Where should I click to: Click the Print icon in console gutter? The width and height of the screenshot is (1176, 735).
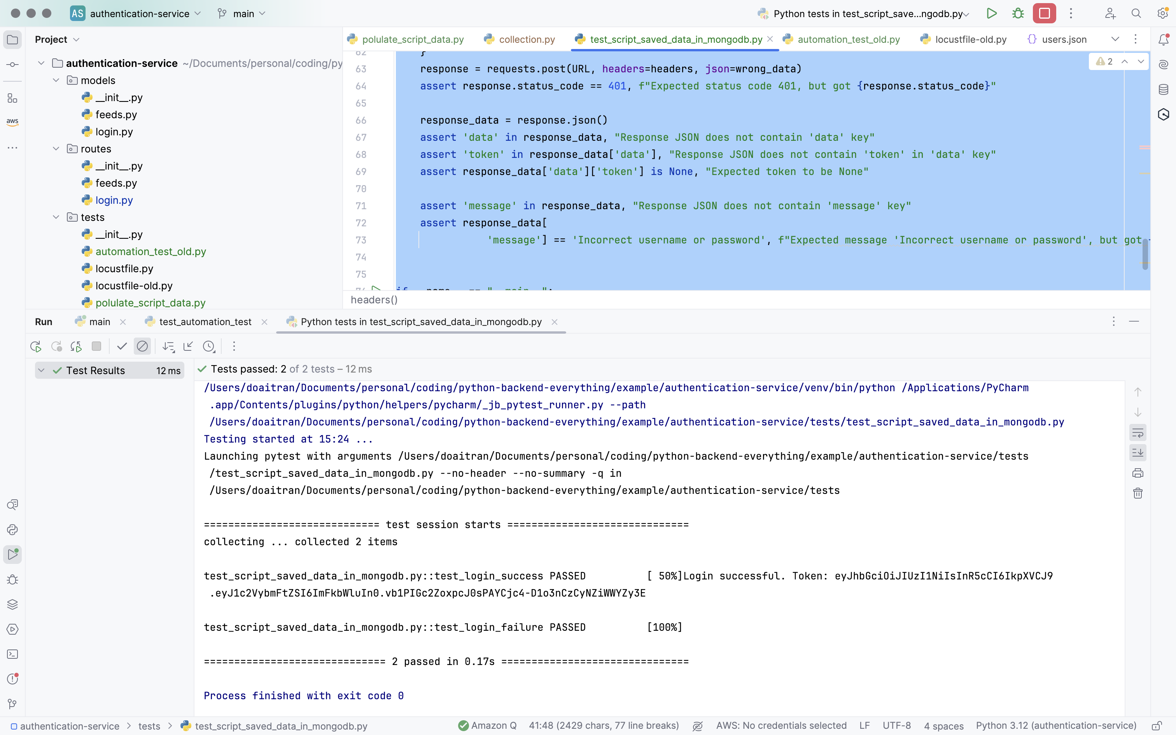[x=1137, y=473]
